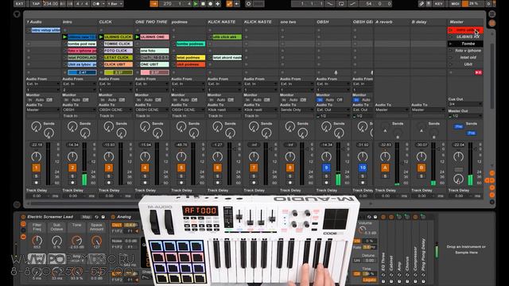Toggle track activator 6 on KLICK NASTE
509x286 pixels.
[x=217, y=168]
